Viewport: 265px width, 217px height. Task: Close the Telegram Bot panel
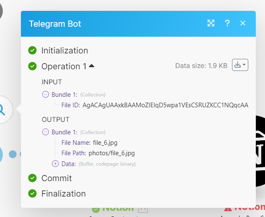click(243, 23)
